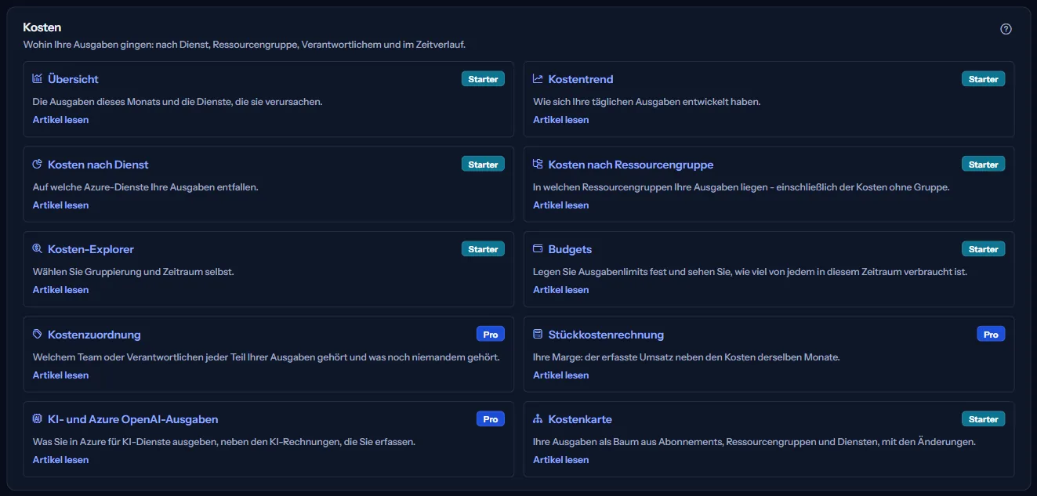Screen dimensions: 1037x496
Task: Open Kosten nach Ressourcengruppe title
Action: point(631,165)
